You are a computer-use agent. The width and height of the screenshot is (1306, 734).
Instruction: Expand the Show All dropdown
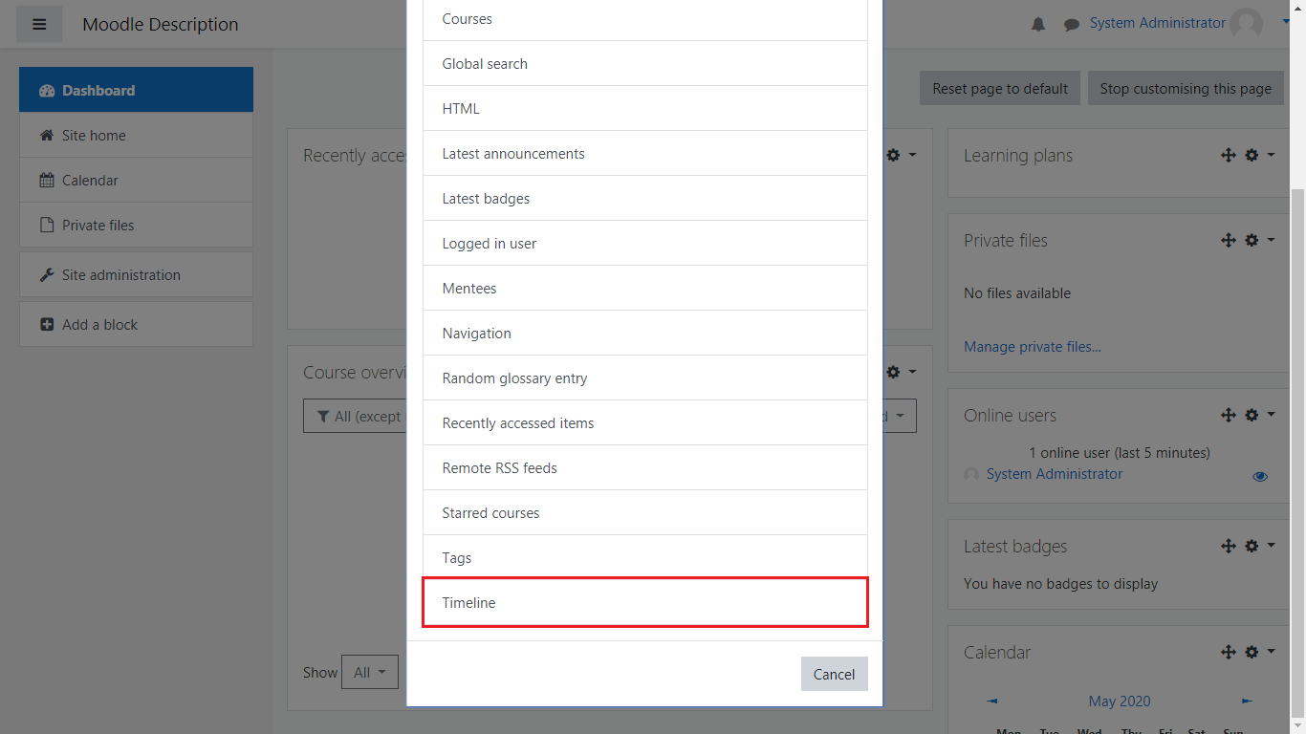(369, 673)
